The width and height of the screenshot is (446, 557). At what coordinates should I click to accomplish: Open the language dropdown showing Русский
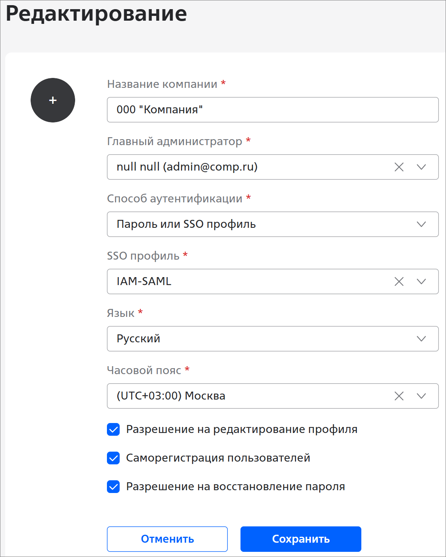(273, 339)
